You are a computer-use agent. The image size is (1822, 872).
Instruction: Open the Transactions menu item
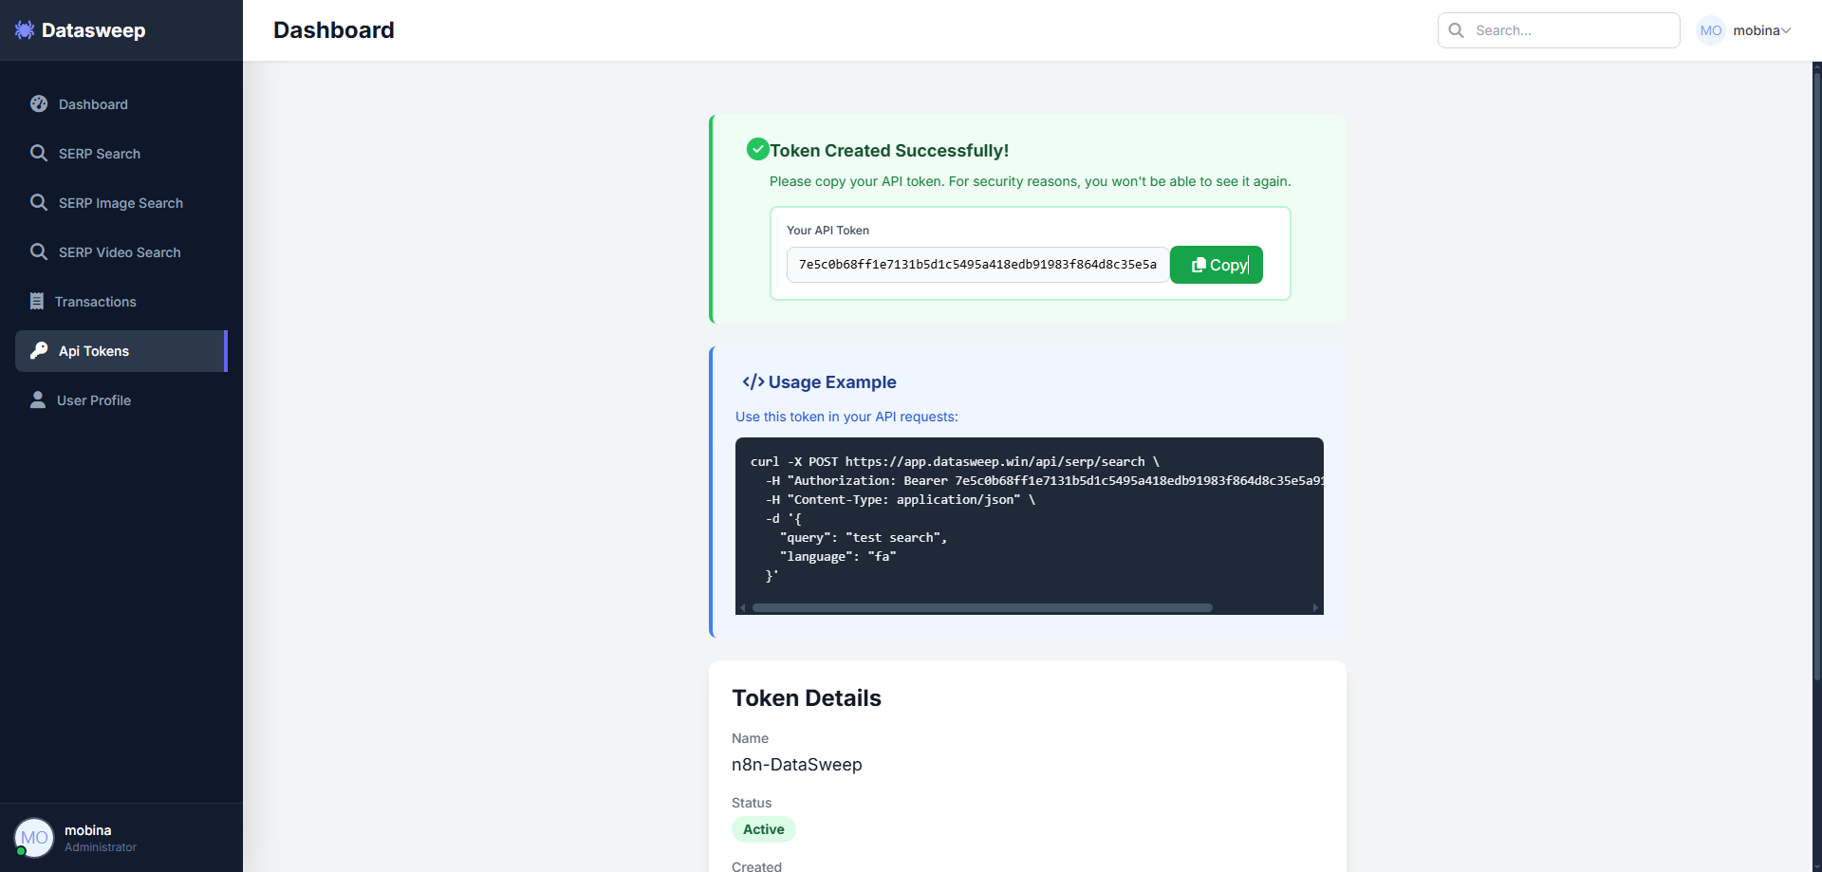pyautogui.click(x=96, y=302)
